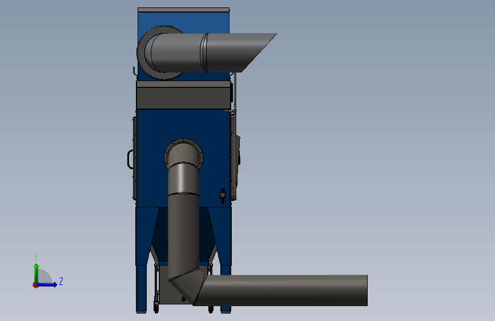Click the blue Z axis arrow on the triad
495x321 pixels.
47,284
